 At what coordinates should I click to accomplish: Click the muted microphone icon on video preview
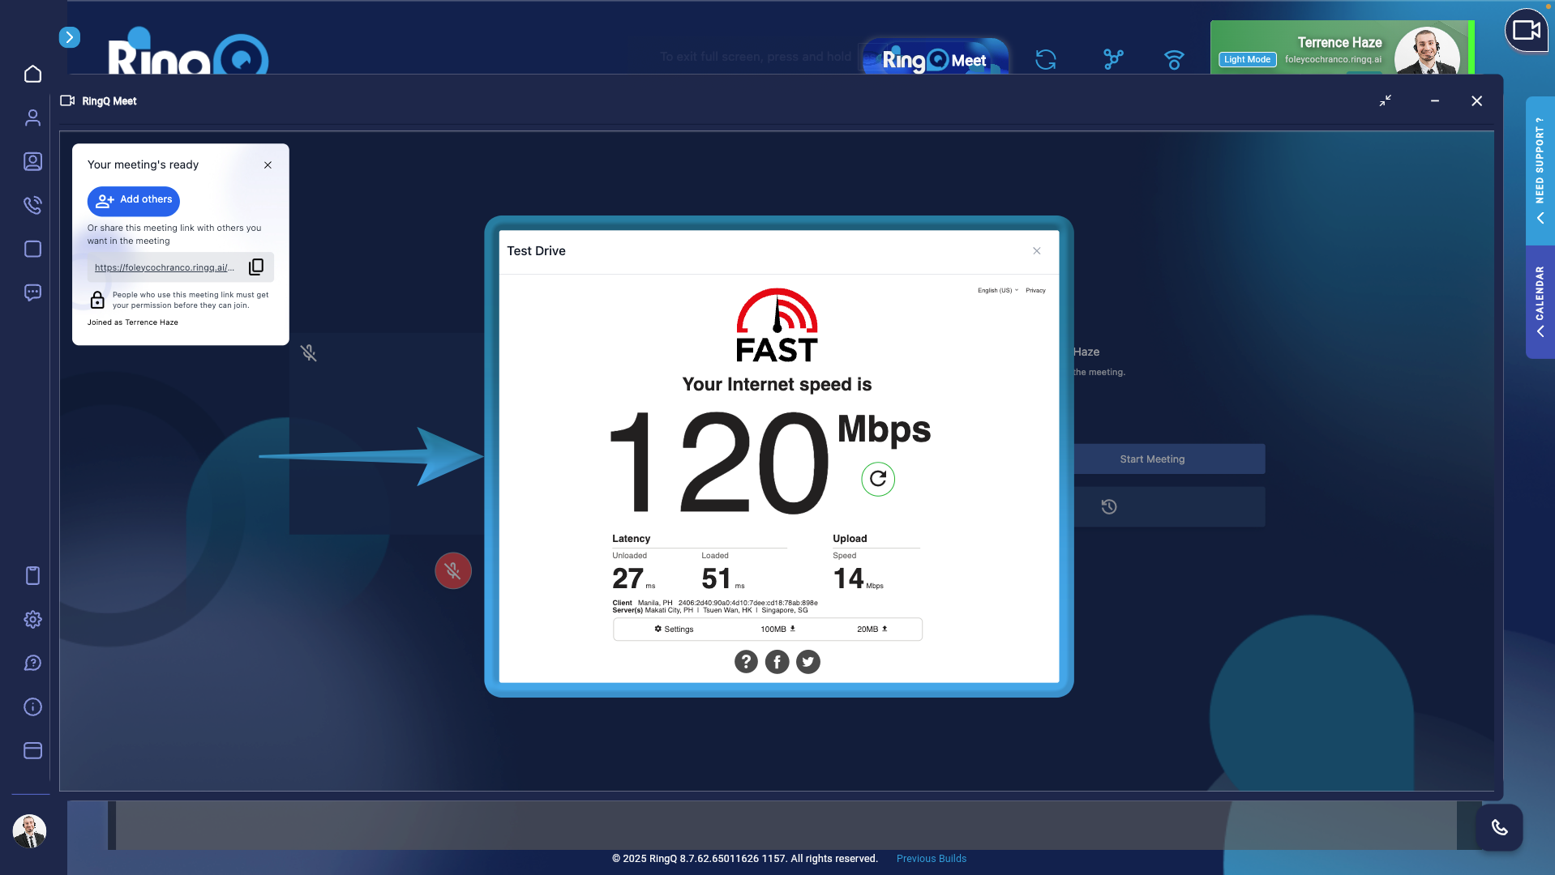tap(309, 353)
